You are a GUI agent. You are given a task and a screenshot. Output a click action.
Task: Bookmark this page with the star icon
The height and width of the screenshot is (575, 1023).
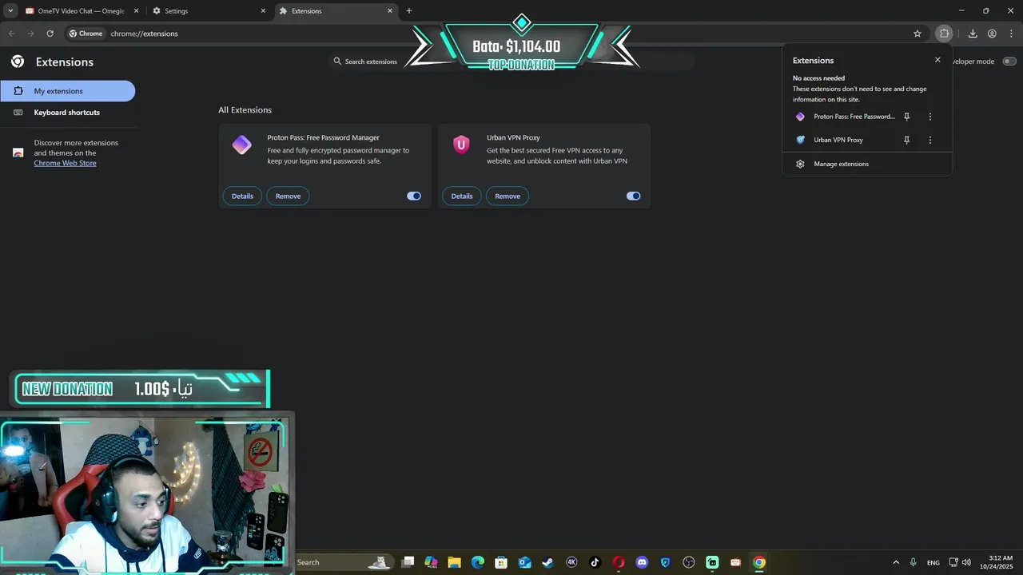pyautogui.click(x=918, y=34)
